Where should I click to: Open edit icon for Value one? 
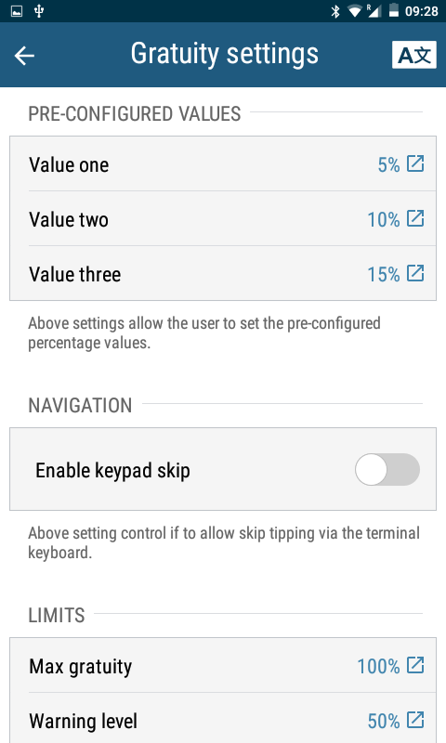tap(415, 163)
